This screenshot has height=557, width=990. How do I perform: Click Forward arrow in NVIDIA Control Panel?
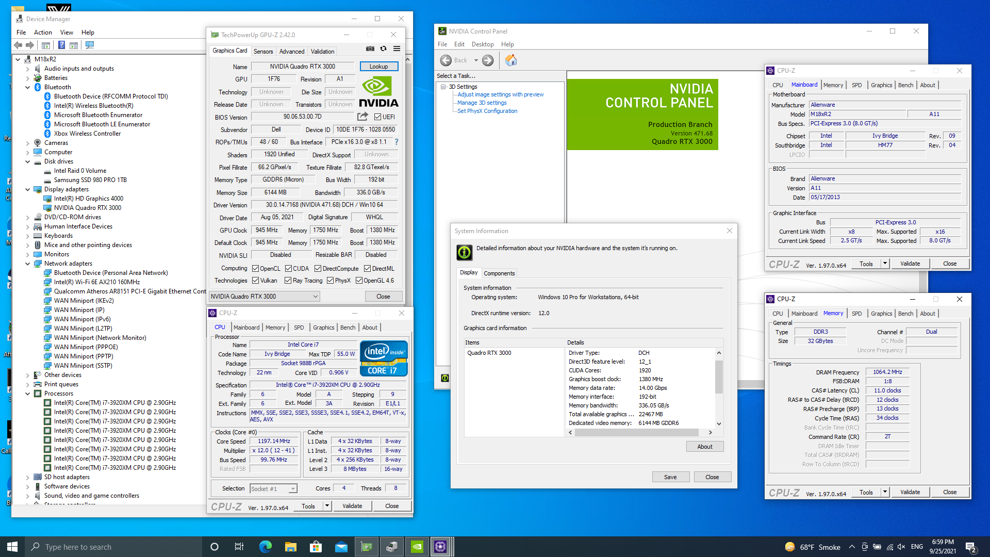(488, 60)
